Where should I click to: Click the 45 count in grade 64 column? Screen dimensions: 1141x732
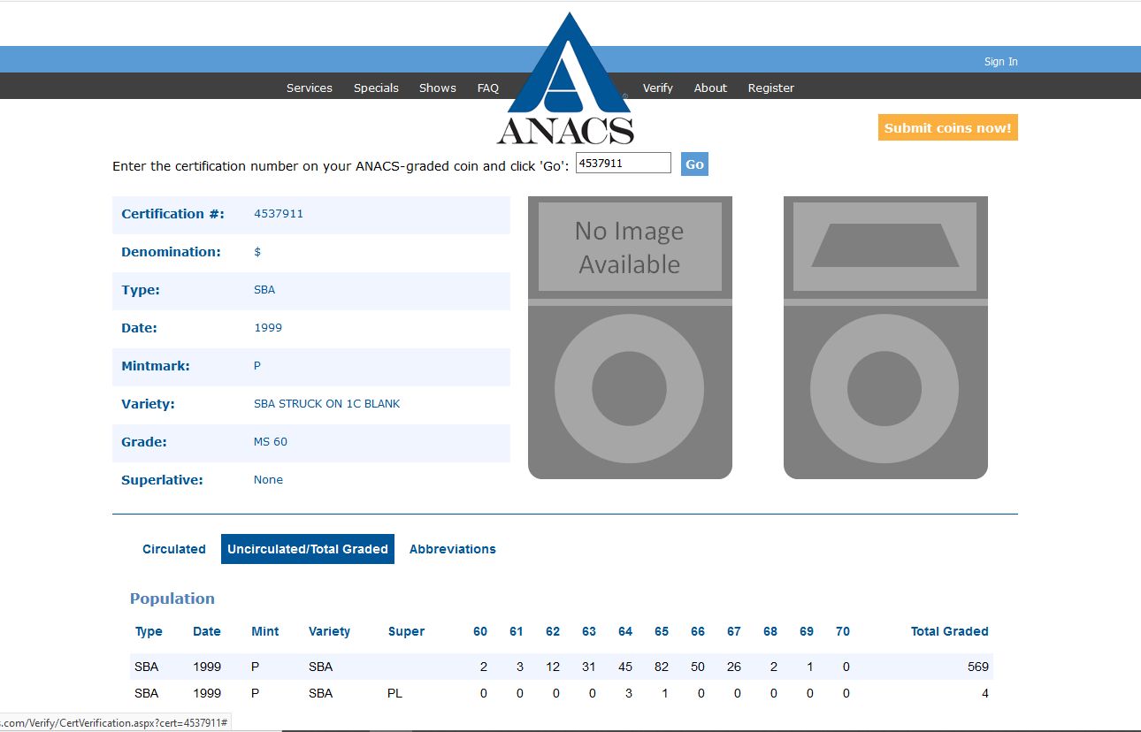pyautogui.click(x=625, y=667)
